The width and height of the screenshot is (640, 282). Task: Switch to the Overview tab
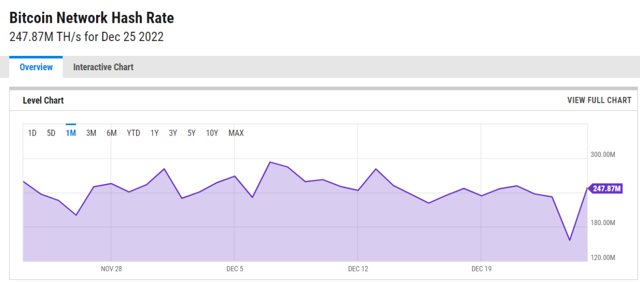[36, 68]
